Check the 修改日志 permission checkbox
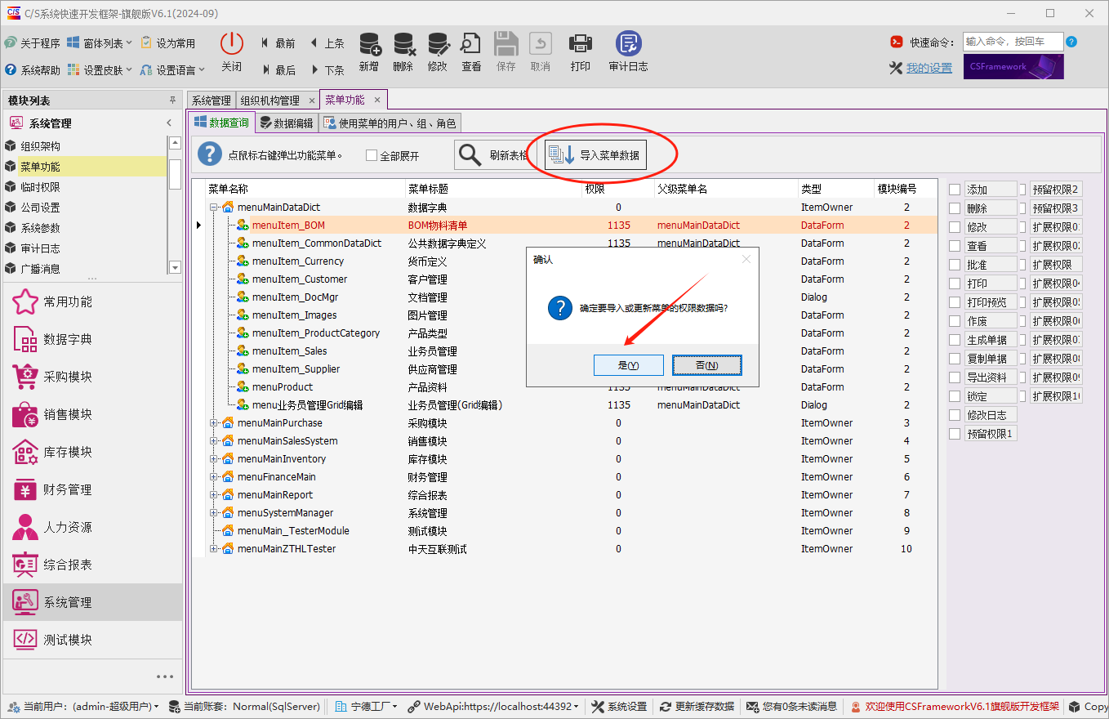The image size is (1109, 719). pos(955,415)
